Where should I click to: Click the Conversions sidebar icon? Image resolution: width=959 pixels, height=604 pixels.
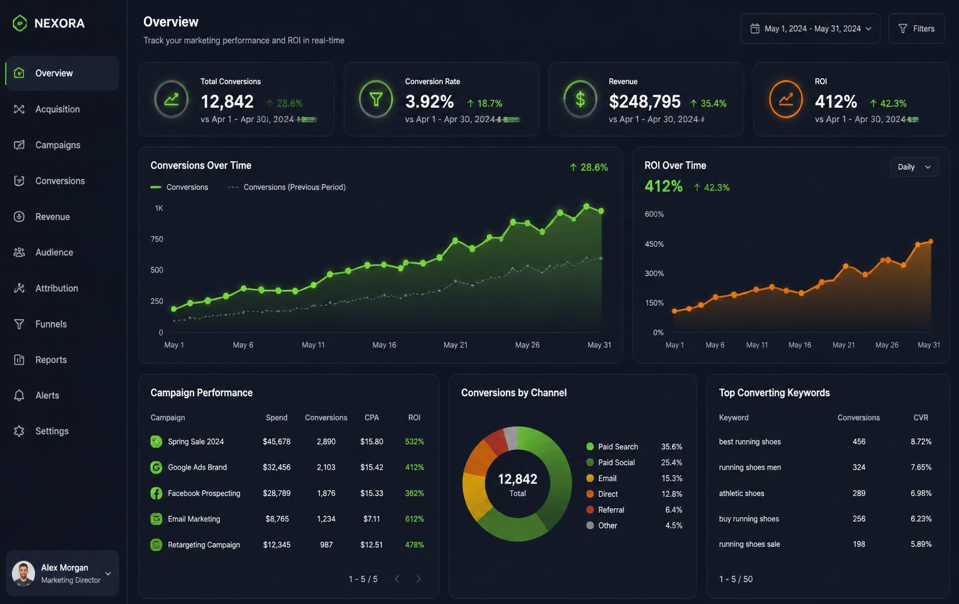click(19, 181)
